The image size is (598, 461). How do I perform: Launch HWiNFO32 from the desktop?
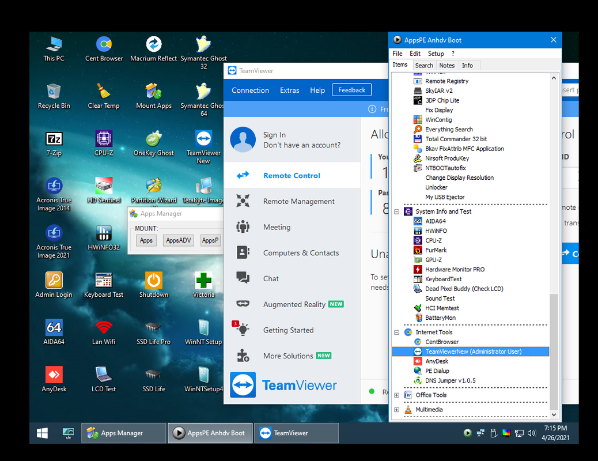104,238
